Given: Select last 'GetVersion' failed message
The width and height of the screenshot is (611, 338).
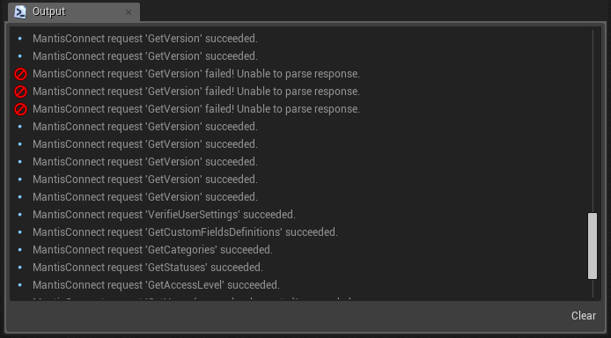Looking at the screenshot, I should tap(196, 109).
